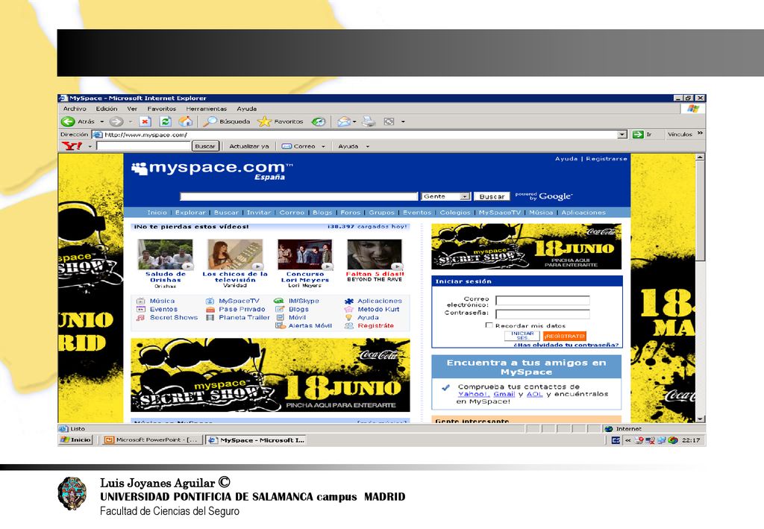Image resolution: width=764 pixels, height=529 pixels.
Task: Open the Blogs link in navigation bar
Action: [x=322, y=213]
